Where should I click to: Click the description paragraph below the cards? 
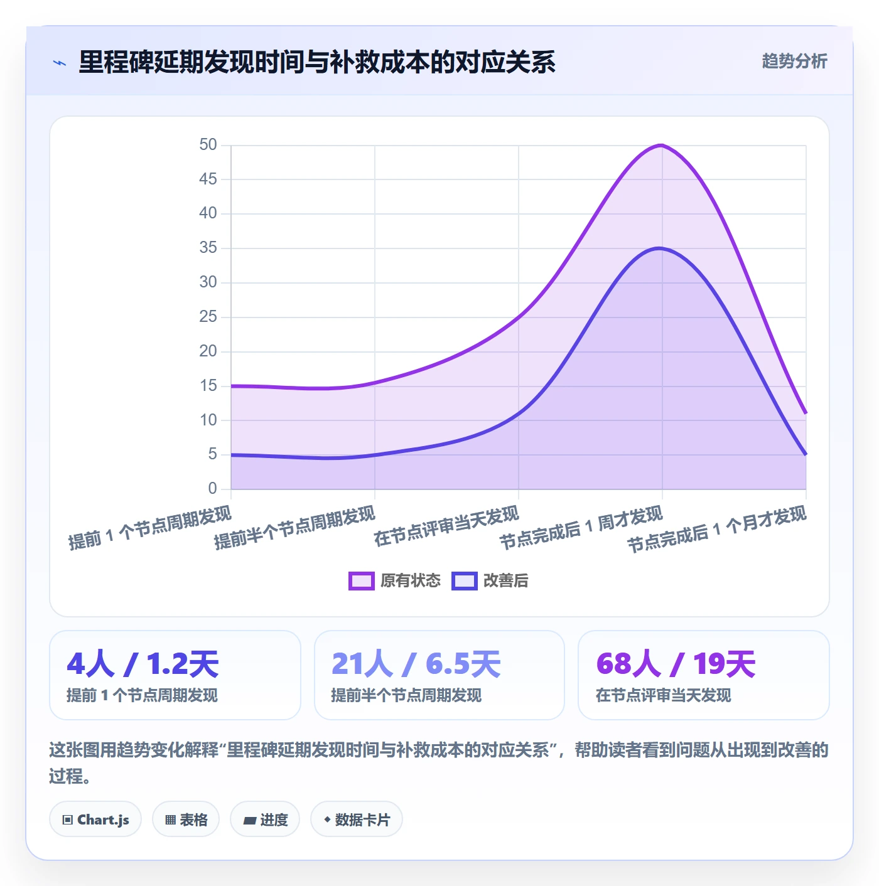pos(439,763)
